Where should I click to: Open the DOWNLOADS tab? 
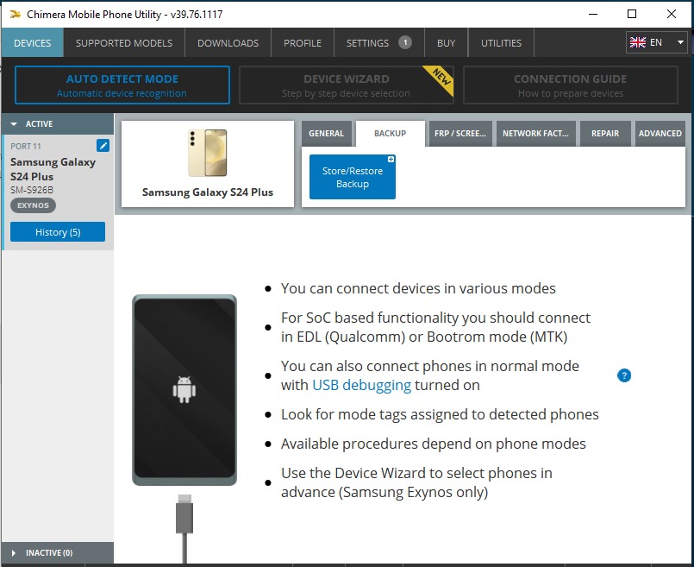click(x=228, y=43)
